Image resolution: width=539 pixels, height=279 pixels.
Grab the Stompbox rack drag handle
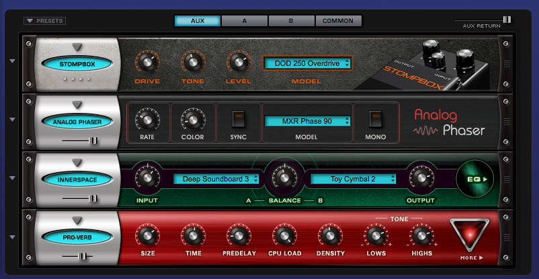(x=507, y=64)
